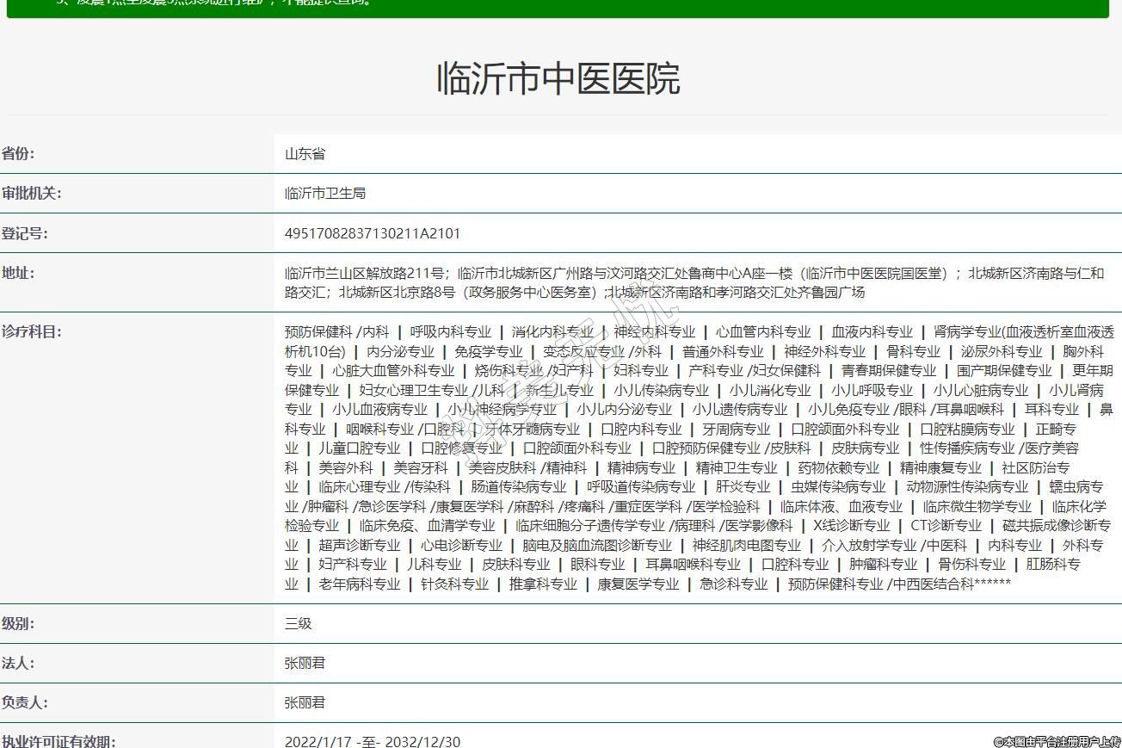Click 张丽君 in the 法人 row
This screenshot has width=1122, height=748.
(305, 663)
